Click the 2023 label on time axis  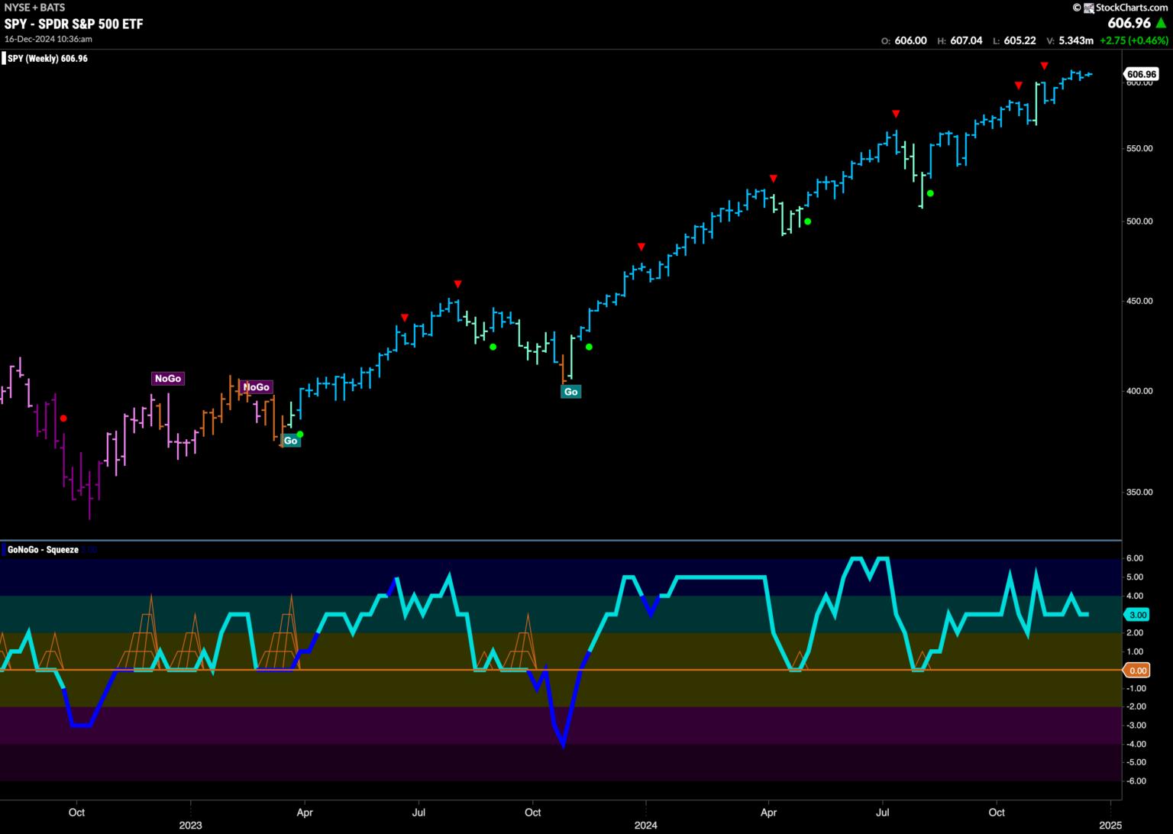pyautogui.click(x=190, y=825)
